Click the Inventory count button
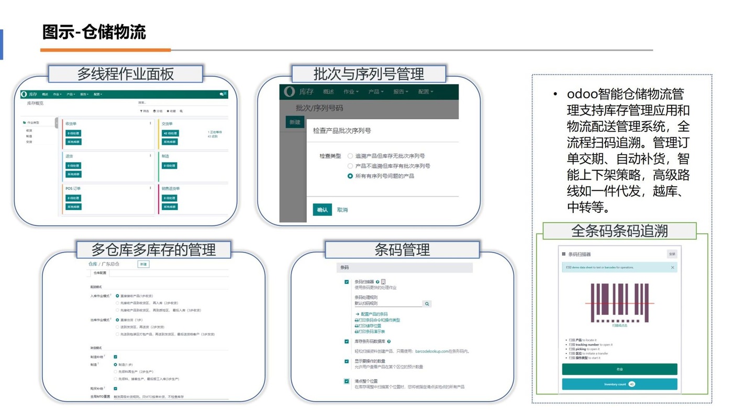 click(x=620, y=384)
